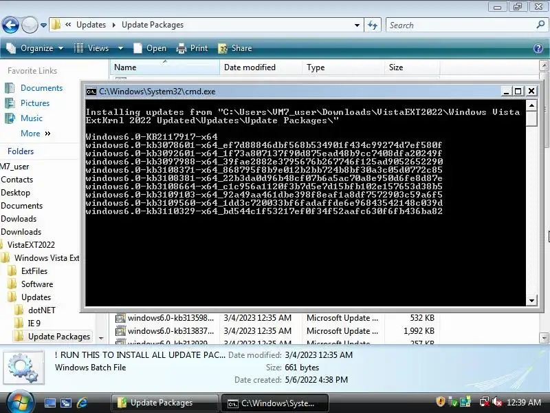550x413 pixels.
Task: Click the Updates breadcrumb in address bar
Action: click(91, 25)
